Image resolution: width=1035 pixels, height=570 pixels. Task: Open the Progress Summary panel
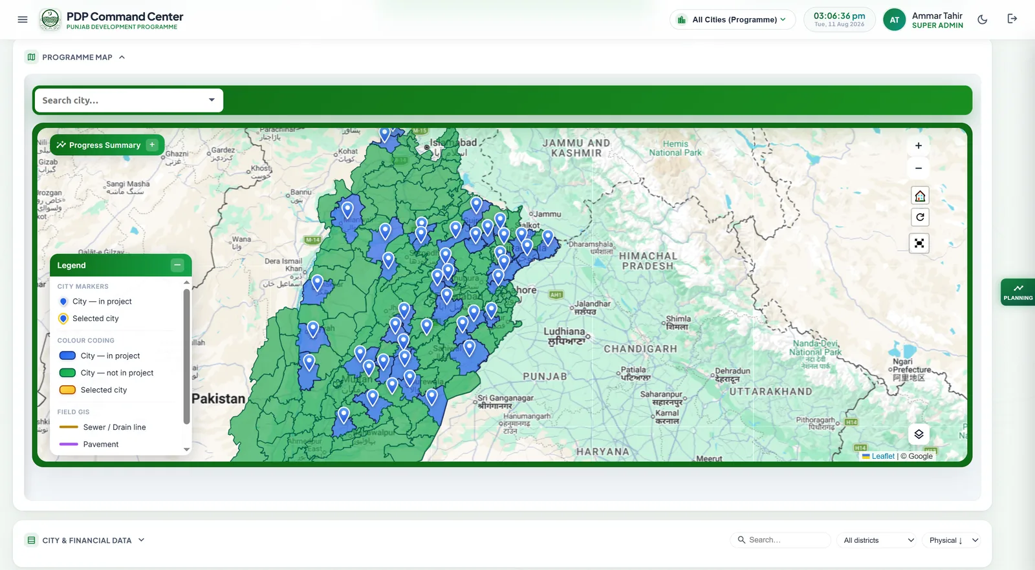(107, 145)
